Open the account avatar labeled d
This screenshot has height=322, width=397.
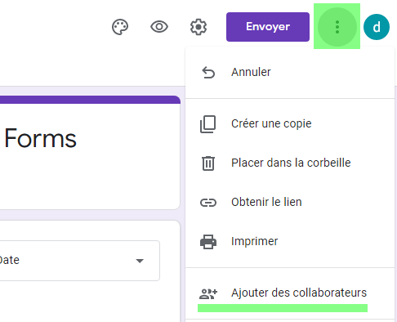coord(377,27)
